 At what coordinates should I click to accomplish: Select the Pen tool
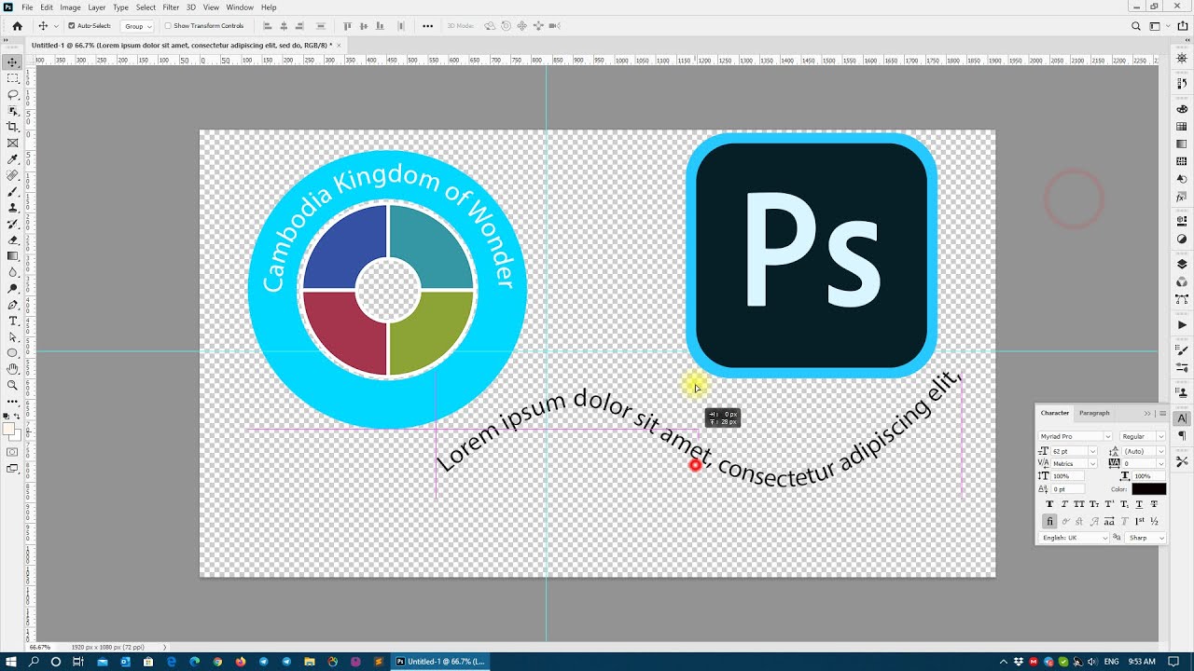pos(12,305)
